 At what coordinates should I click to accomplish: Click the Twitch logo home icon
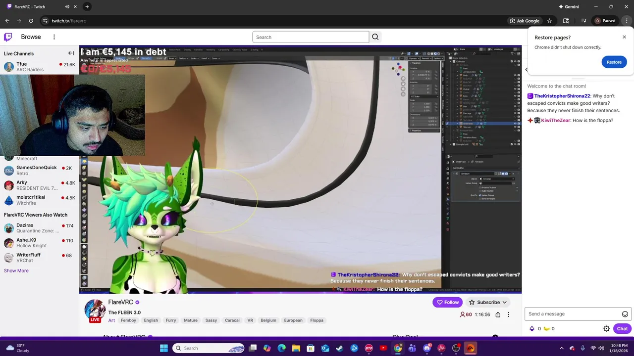(x=8, y=37)
